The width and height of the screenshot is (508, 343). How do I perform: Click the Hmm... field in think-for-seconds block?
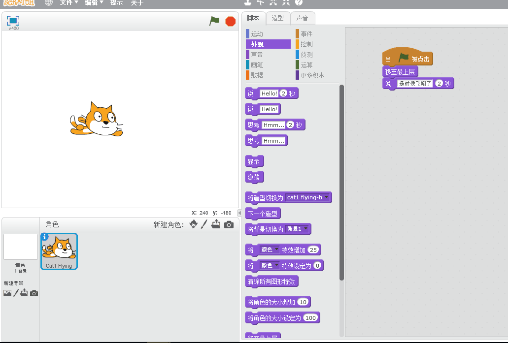coord(273,125)
